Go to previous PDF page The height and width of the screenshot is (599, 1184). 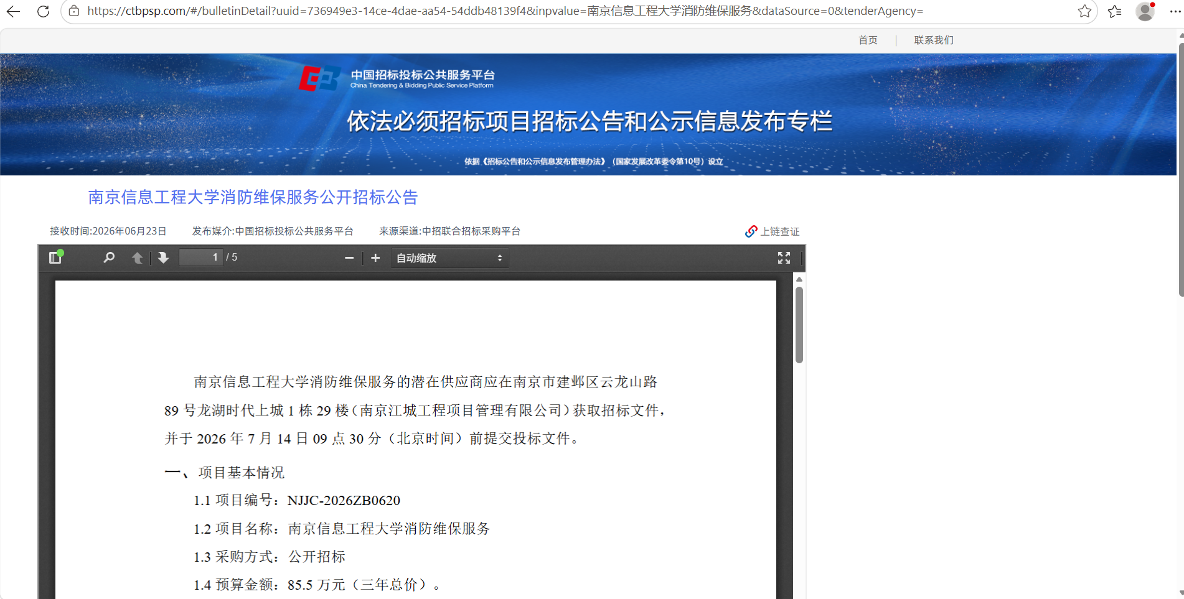click(138, 258)
